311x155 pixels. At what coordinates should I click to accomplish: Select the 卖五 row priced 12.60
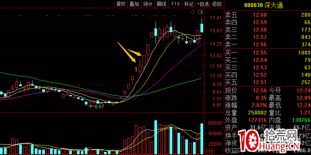click(x=268, y=15)
